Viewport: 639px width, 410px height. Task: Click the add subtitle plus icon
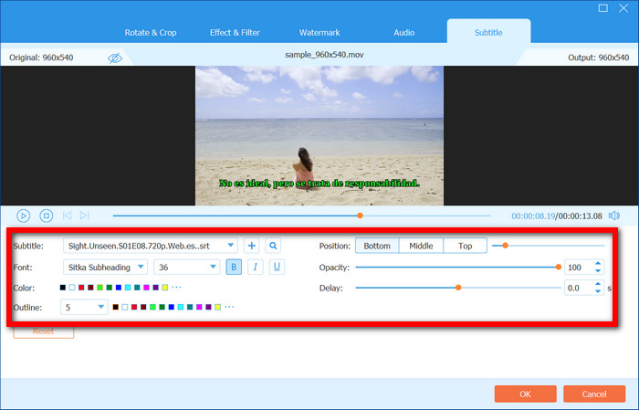coord(251,246)
